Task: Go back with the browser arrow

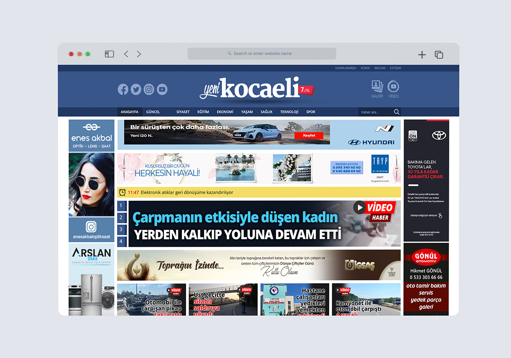Action: coord(126,54)
